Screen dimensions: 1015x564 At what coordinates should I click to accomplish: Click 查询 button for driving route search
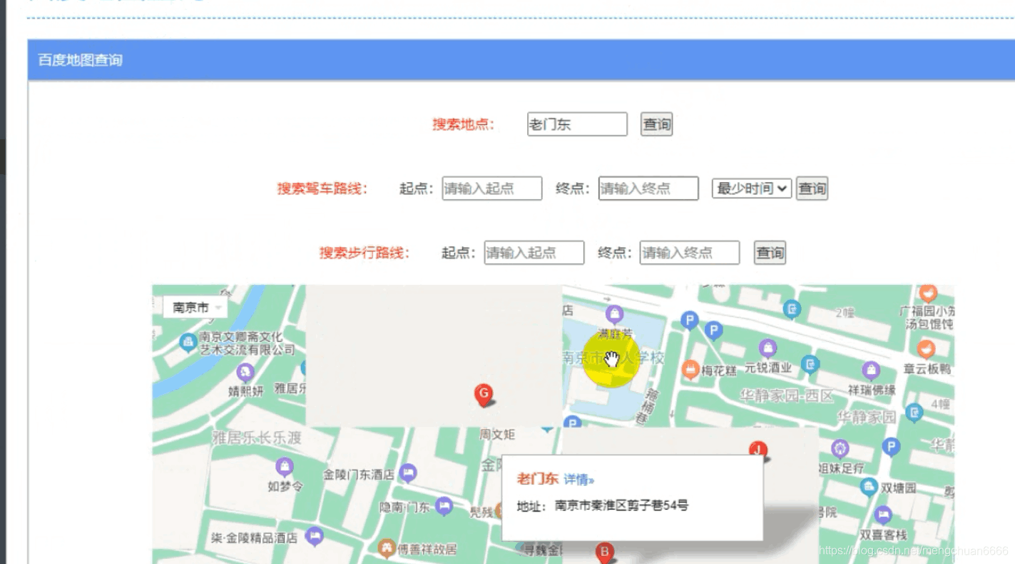pos(812,188)
